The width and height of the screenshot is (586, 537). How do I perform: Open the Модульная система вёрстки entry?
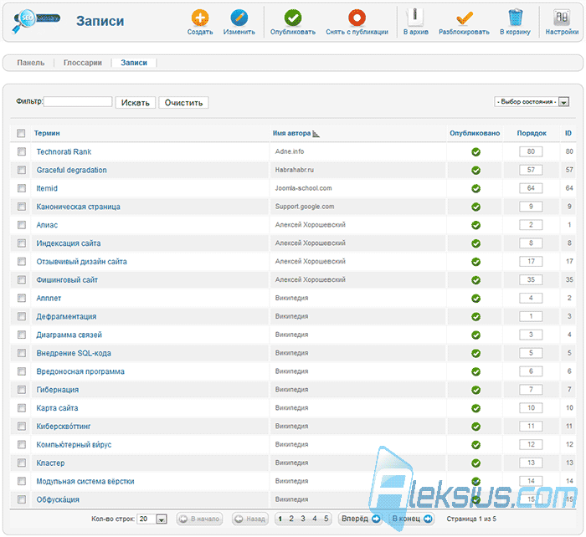pos(85,481)
